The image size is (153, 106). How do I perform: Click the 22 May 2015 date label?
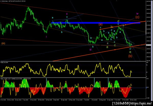pos(72,100)
